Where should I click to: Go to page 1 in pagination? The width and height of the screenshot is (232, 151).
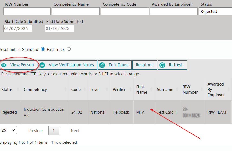(54, 130)
